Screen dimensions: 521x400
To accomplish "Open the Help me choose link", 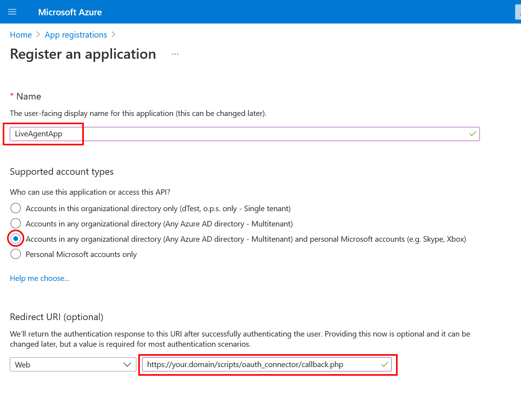I will (x=40, y=278).
